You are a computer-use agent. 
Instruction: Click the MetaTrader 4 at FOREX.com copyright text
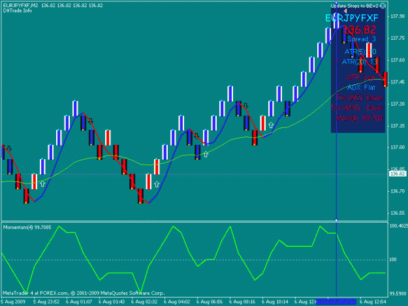pyautogui.click(x=84, y=293)
